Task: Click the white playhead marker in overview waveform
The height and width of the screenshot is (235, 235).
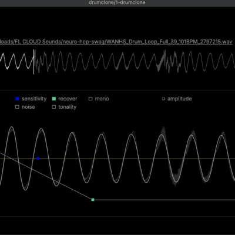Action: 33,62
